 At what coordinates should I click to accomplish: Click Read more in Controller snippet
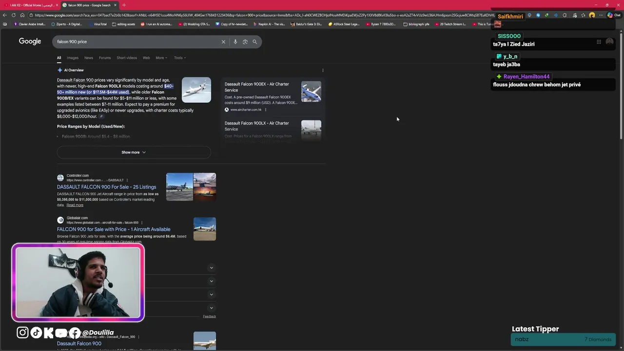coord(75,205)
